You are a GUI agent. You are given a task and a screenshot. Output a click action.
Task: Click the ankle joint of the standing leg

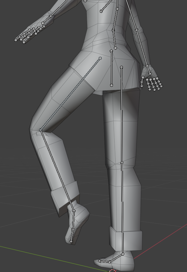pyautogui.click(x=123, y=254)
